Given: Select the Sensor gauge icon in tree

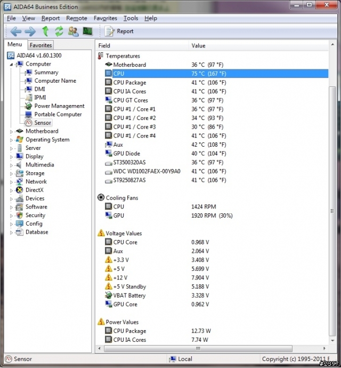Looking at the screenshot, I should pyautogui.click(x=28, y=123).
